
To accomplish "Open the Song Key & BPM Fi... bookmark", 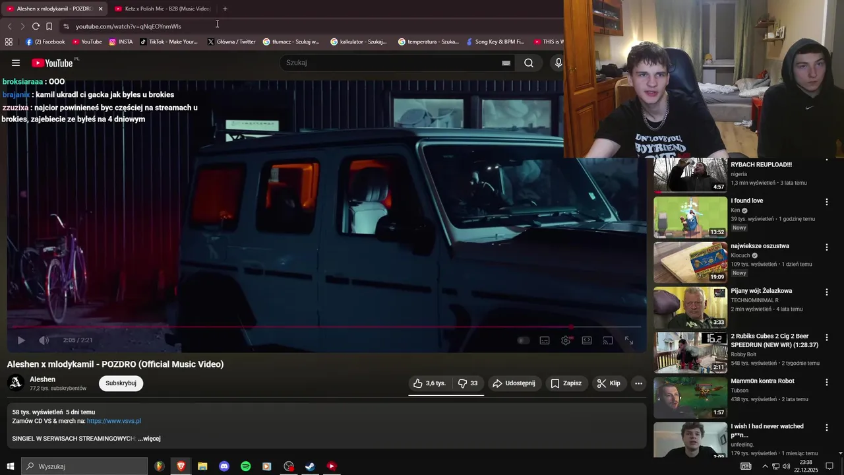I will click(x=495, y=42).
